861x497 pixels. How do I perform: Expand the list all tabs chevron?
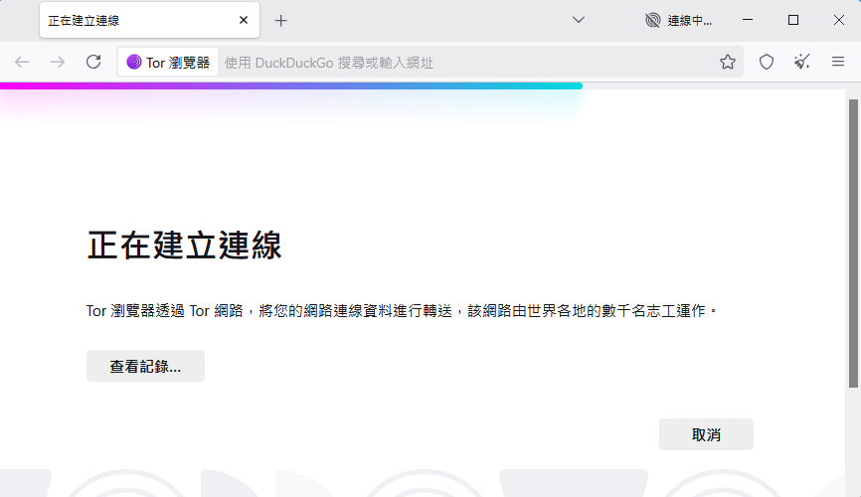tap(579, 20)
